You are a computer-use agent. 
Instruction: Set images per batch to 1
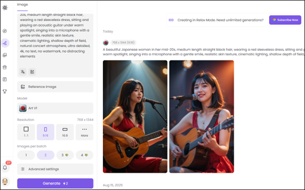click(x=26, y=155)
